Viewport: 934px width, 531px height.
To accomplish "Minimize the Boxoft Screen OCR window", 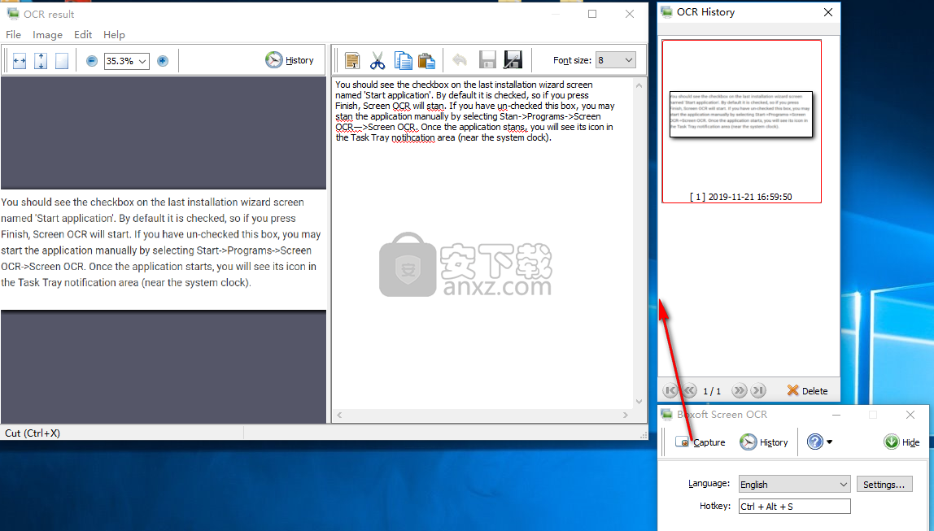I will pyautogui.click(x=836, y=415).
